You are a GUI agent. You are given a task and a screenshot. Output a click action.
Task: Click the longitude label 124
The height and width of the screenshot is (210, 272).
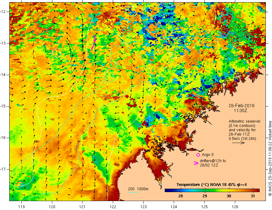pyautogui.click(x=174, y=207)
